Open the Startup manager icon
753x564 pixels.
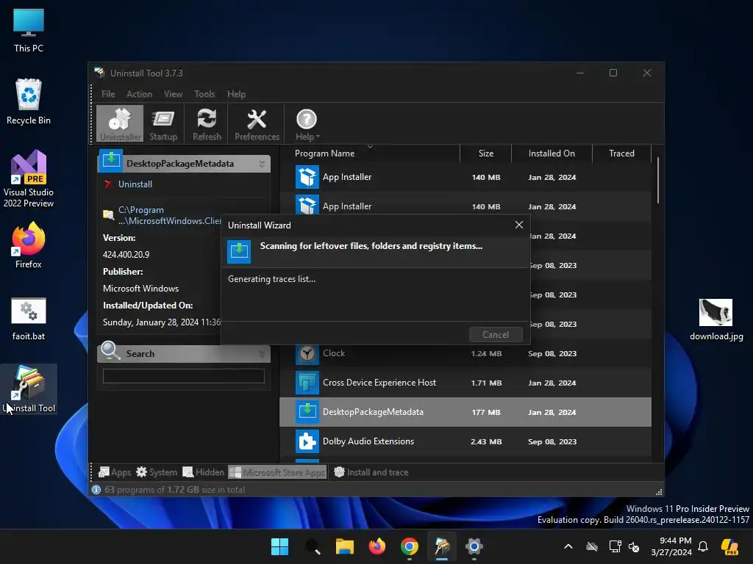pyautogui.click(x=163, y=124)
